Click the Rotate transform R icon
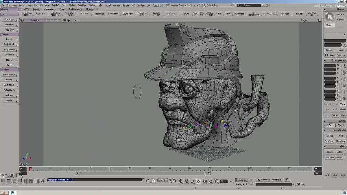The width and height of the screenshot is (347, 195). pyautogui.click(x=345, y=79)
